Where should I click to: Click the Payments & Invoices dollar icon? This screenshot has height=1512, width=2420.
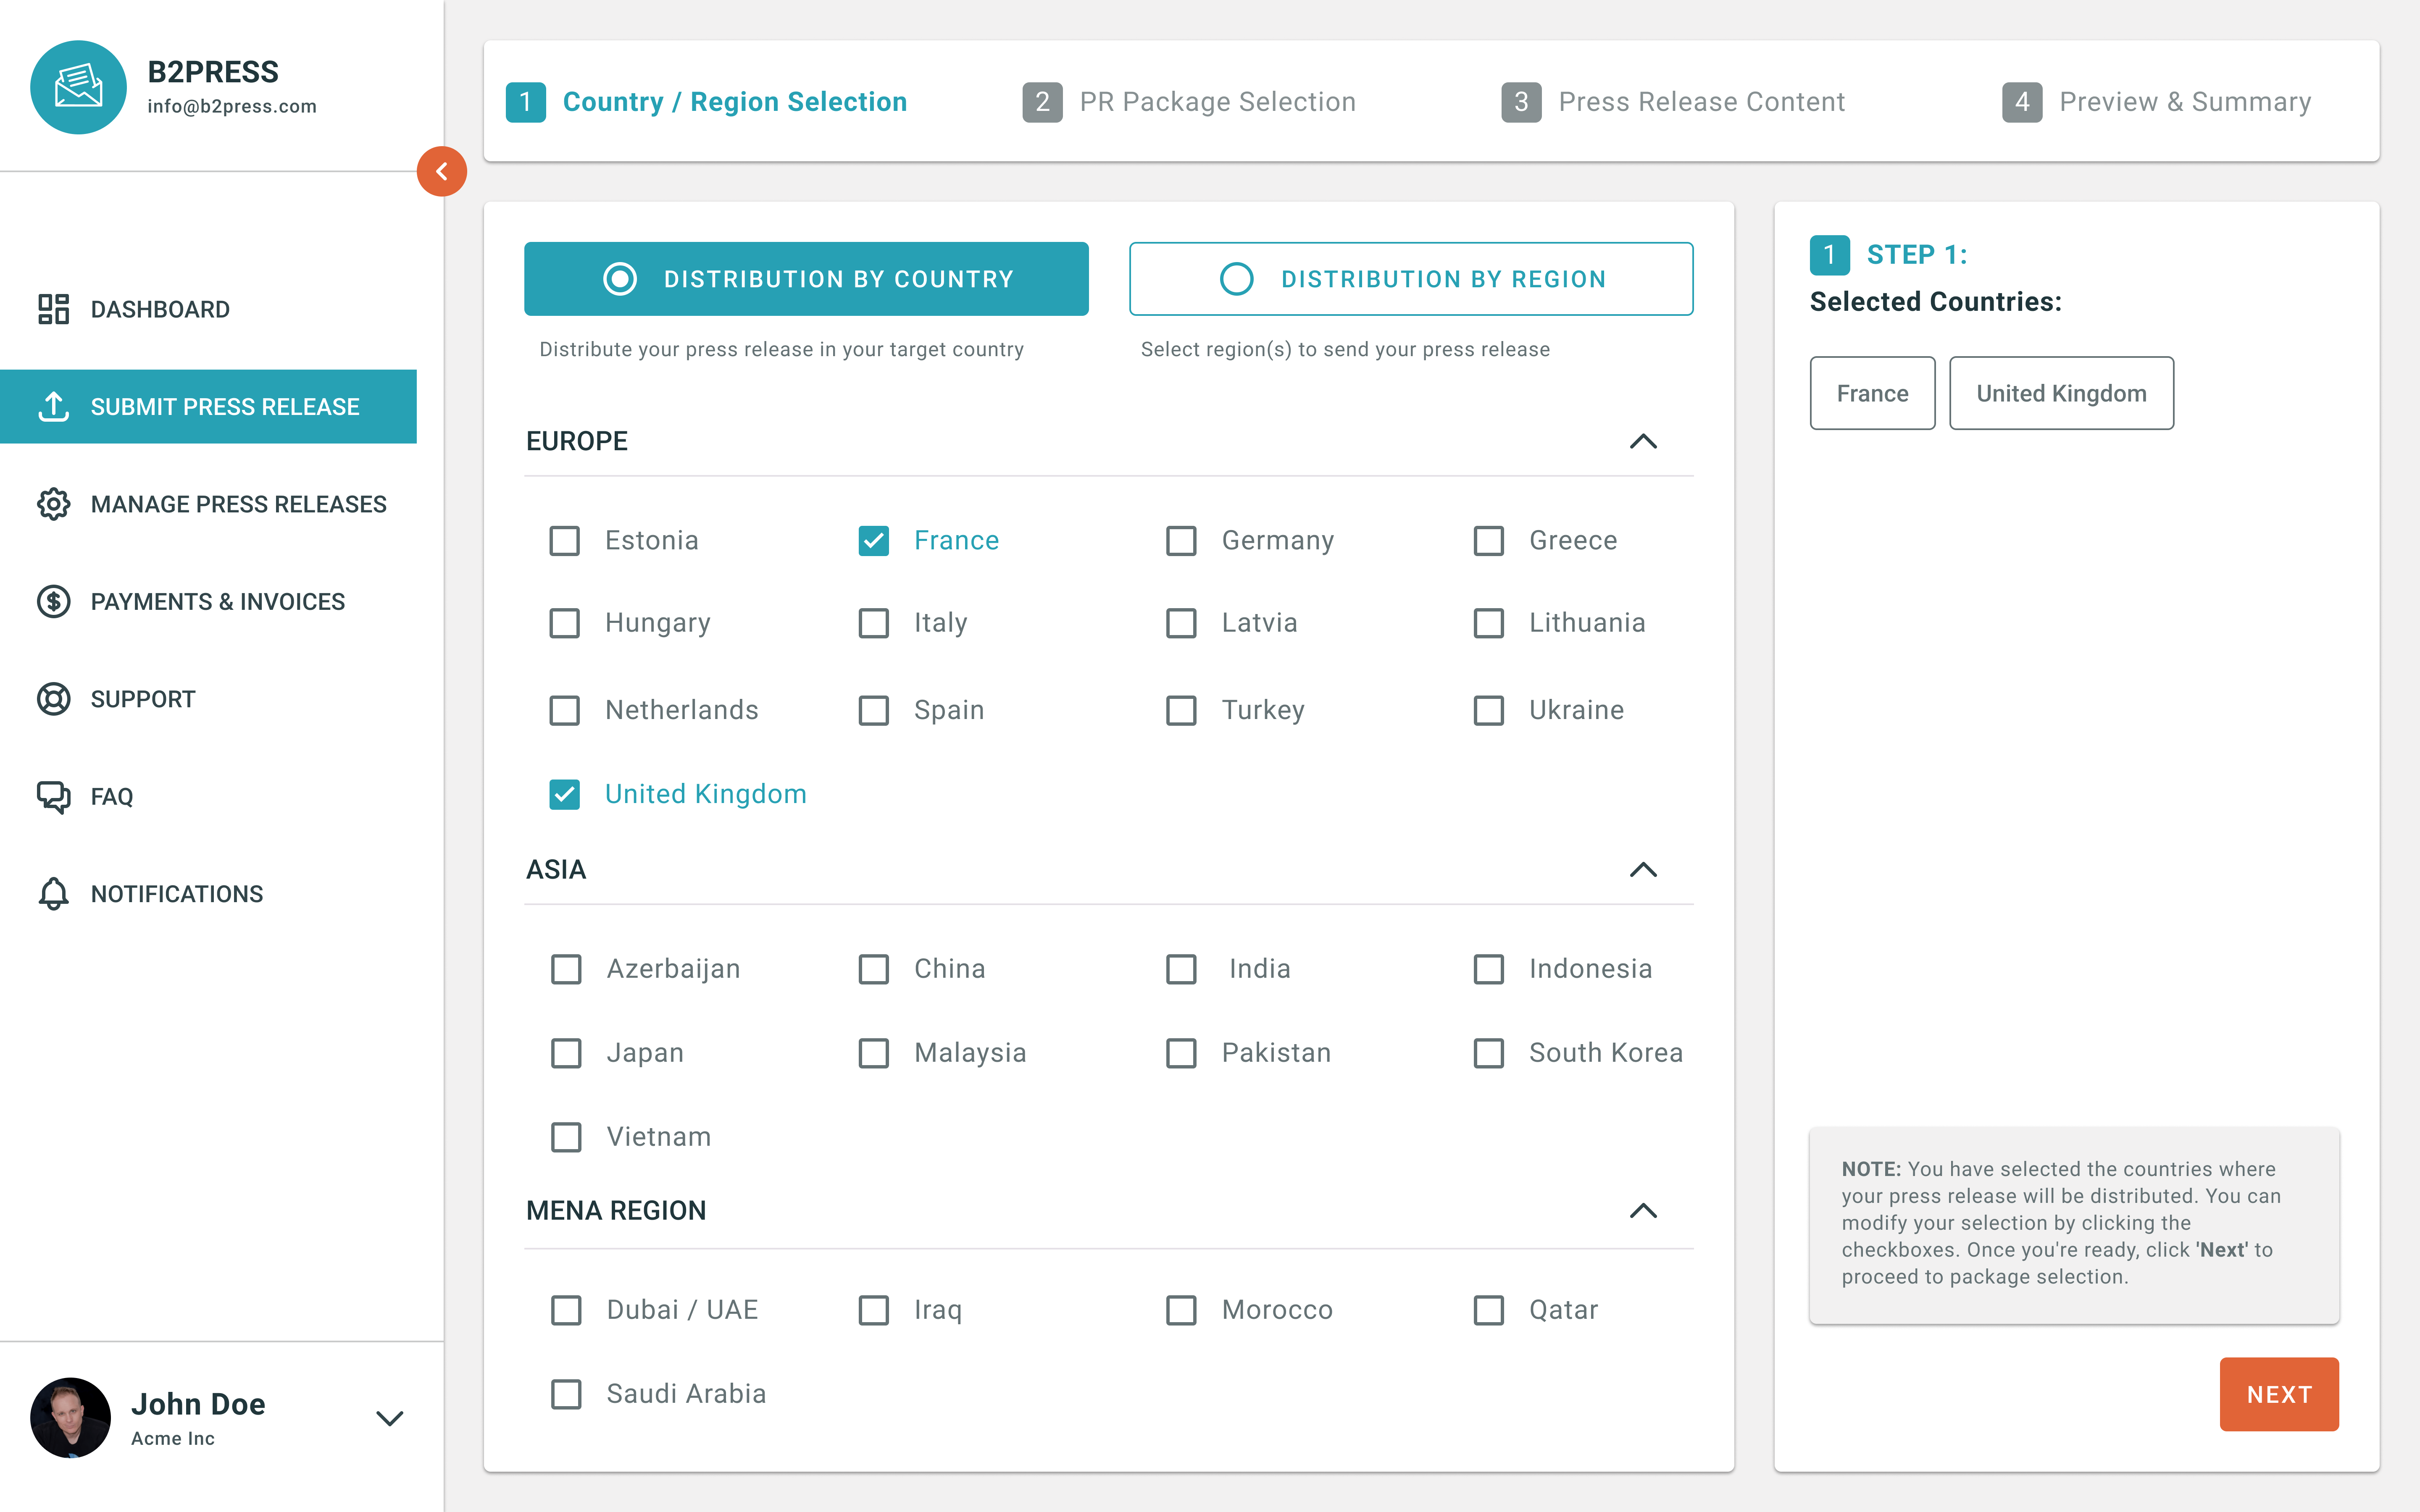53,601
